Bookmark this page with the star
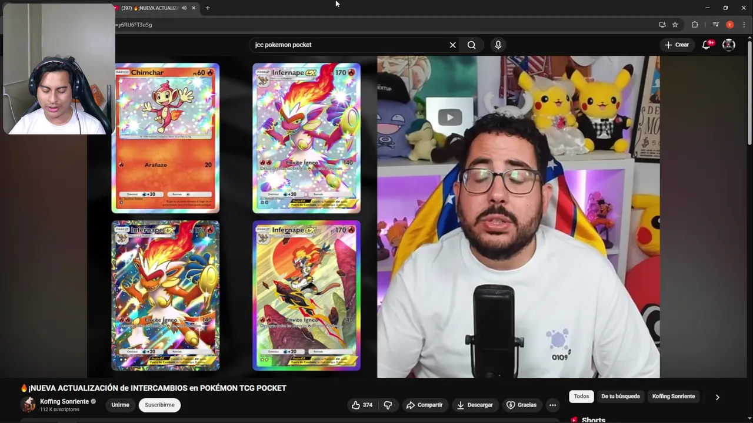Viewport: 753px width, 423px height. pos(675,25)
